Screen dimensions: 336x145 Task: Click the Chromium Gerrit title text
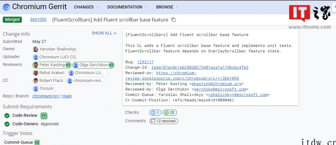[x=39, y=7]
